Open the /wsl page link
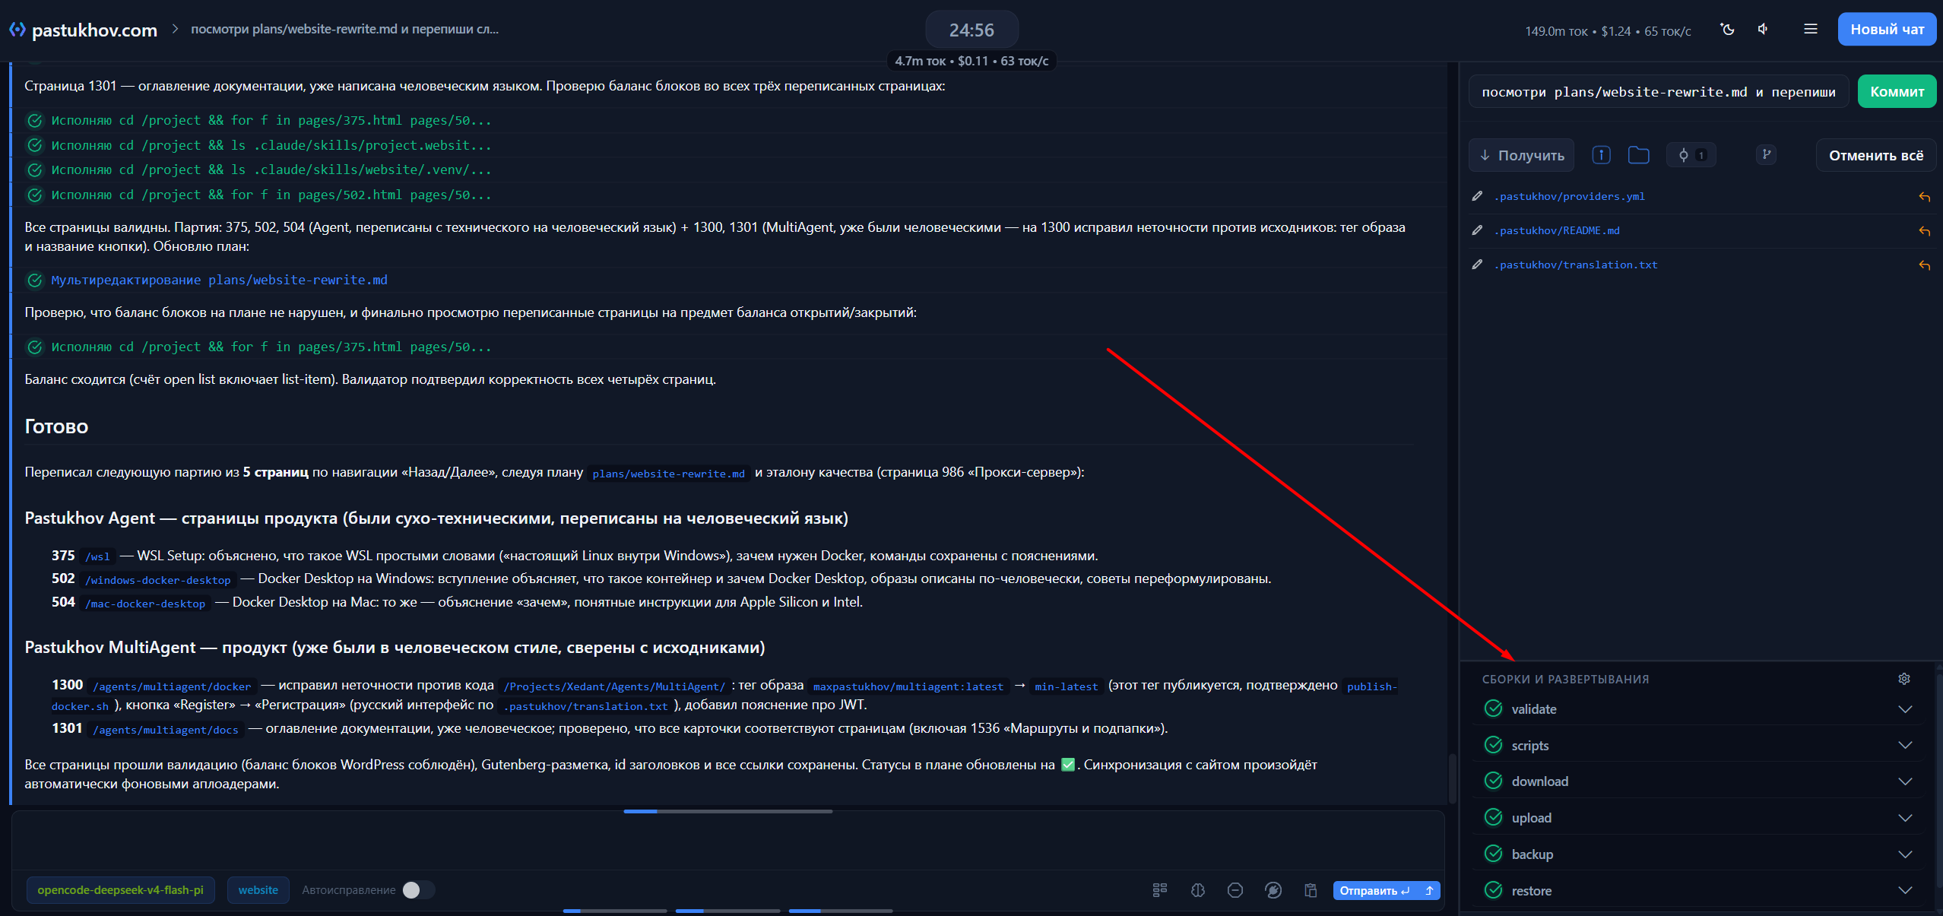The width and height of the screenshot is (1943, 916). click(x=97, y=556)
